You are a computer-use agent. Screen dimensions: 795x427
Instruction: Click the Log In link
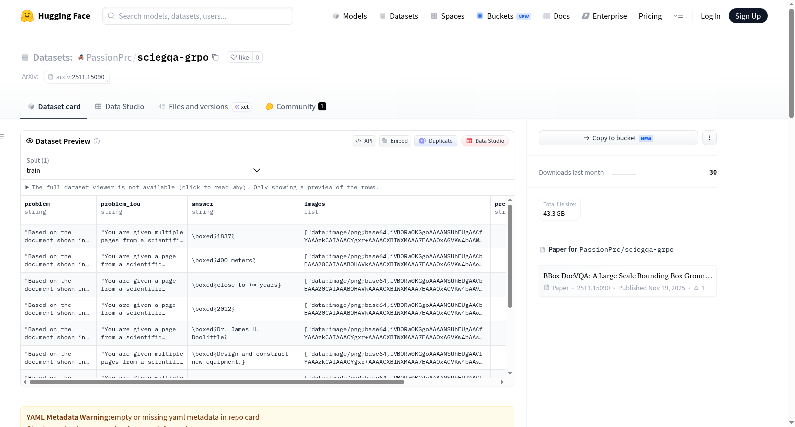(x=711, y=16)
